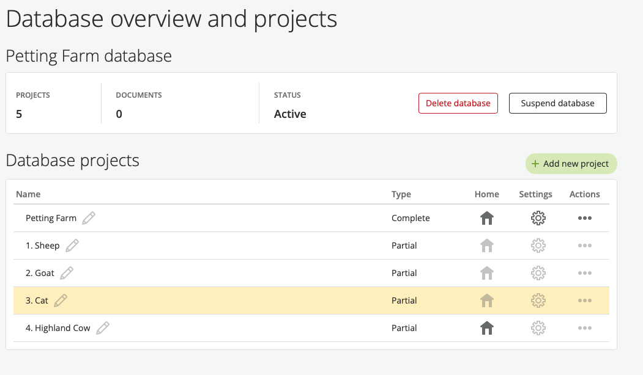Click the Delete database button

458,103
